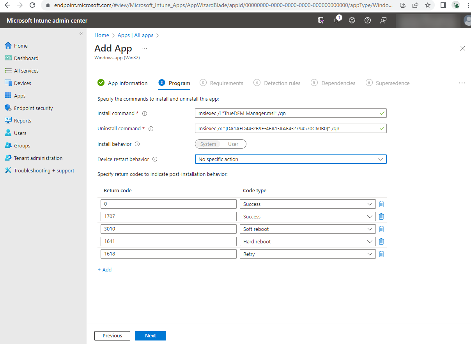Show info tooltip for Install command
The image size is (471, 344).
tap(145, 113)
